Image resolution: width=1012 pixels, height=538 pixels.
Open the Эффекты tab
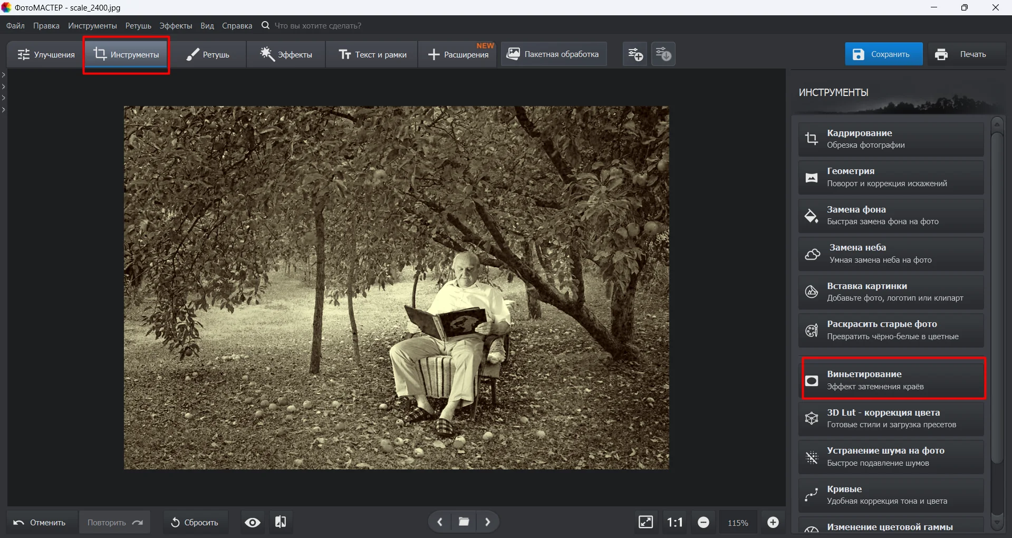[x=286, y=54]
